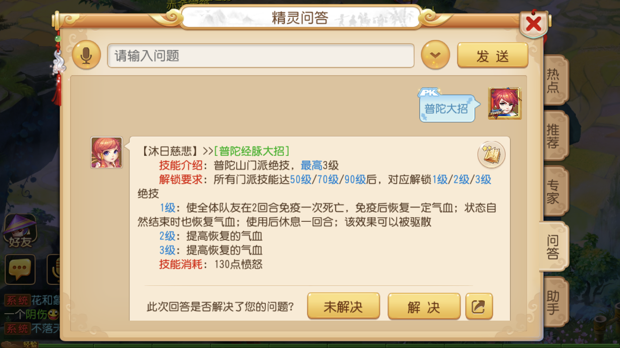Tap the microphone voice input icon

(x=86, y=55)
